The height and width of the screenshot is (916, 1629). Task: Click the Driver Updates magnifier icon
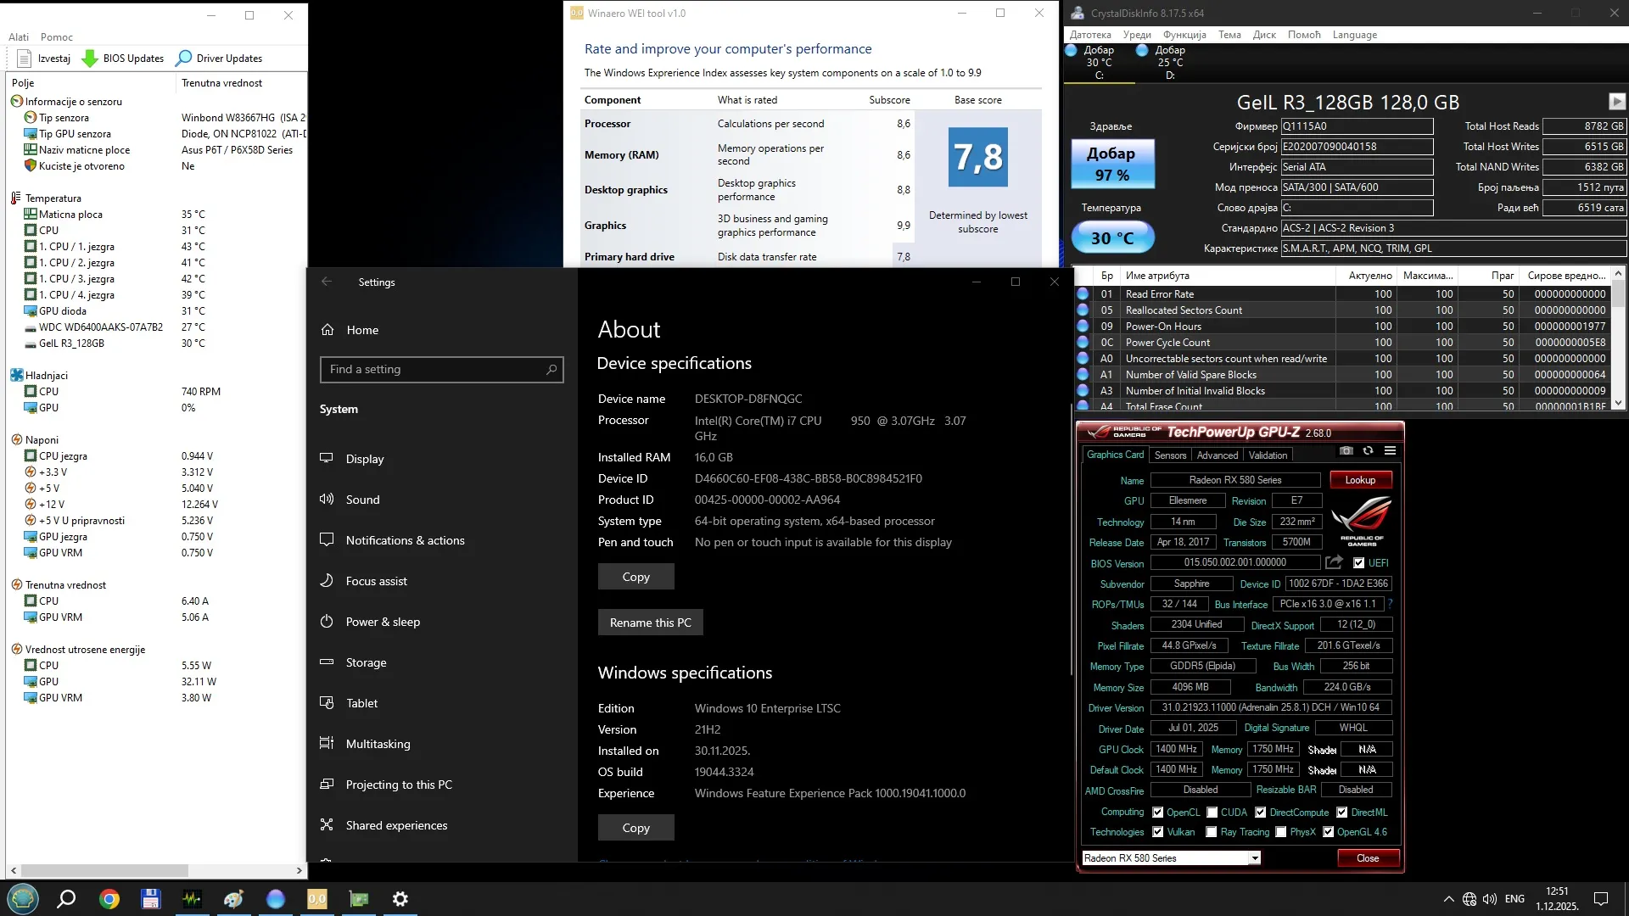(183, 59)
